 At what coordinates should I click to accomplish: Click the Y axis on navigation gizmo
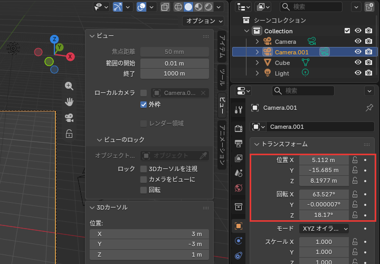(x=59, y=47)
